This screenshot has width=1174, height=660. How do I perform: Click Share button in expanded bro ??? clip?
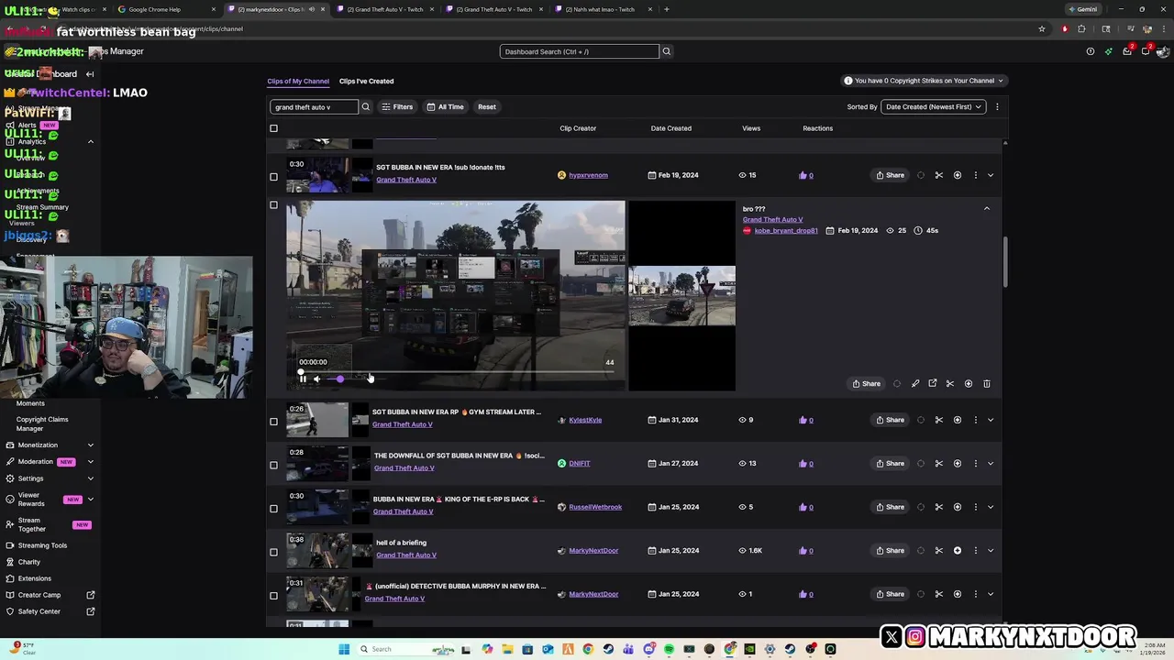(x=867, y=384)
